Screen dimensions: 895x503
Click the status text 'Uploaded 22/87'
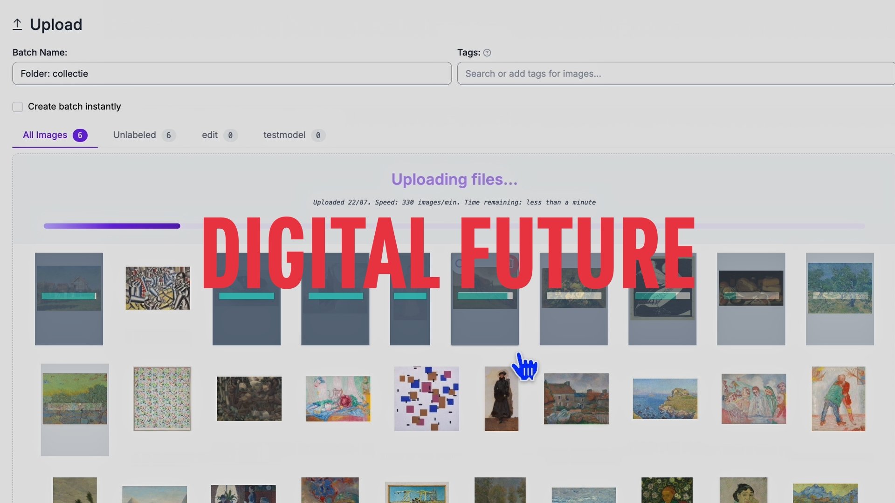tap(342, 202)
